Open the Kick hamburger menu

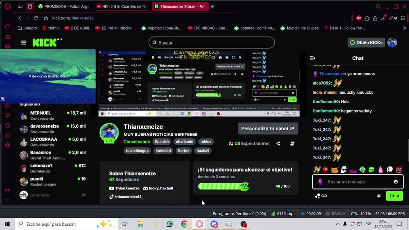[x=24, y=42]
